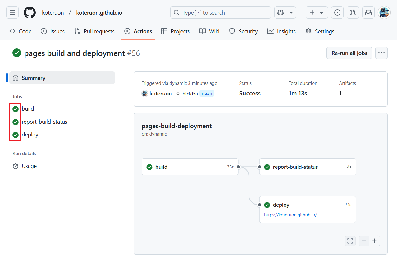This screenshot has height=258, width=397.
Task: Switch to the Actions tab
Action: coord(138,31)
